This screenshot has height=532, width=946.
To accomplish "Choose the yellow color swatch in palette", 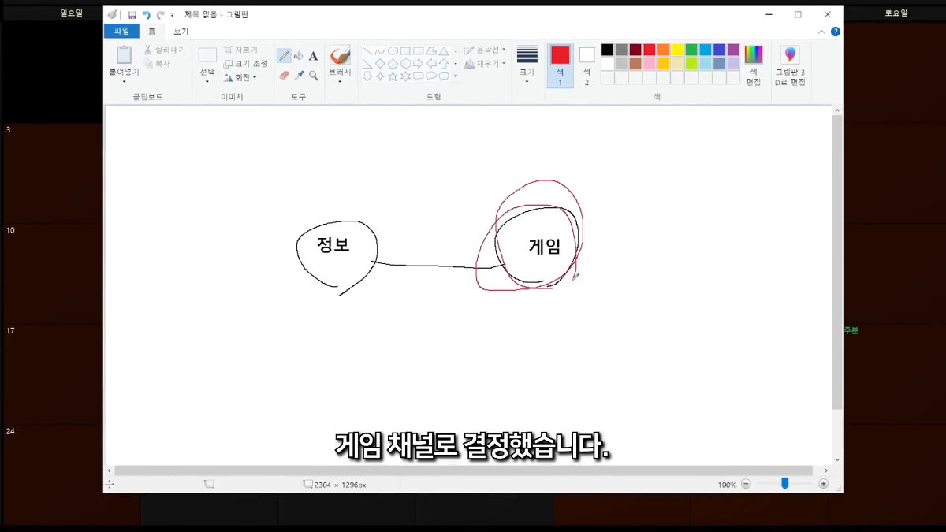I will coord(677,50).
